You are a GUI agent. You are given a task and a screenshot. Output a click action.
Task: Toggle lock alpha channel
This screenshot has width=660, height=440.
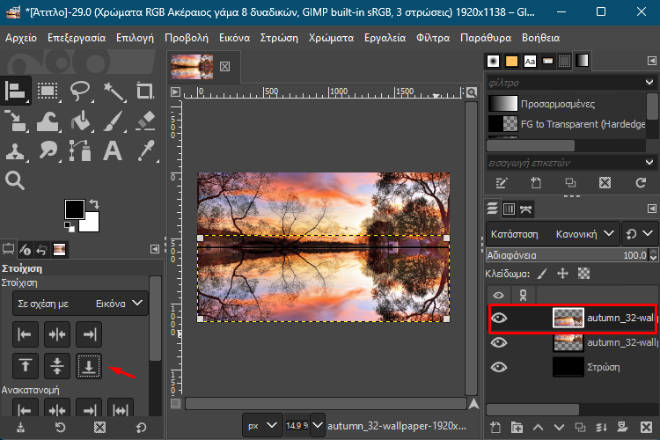pos(583,274)
